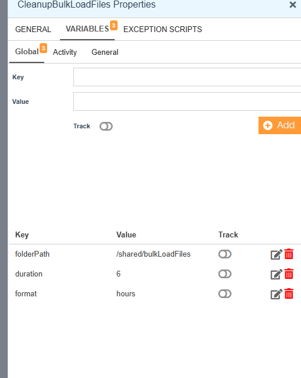Edit the duration variable
Screen dimensions: 301x378
(x=276, y=274)
